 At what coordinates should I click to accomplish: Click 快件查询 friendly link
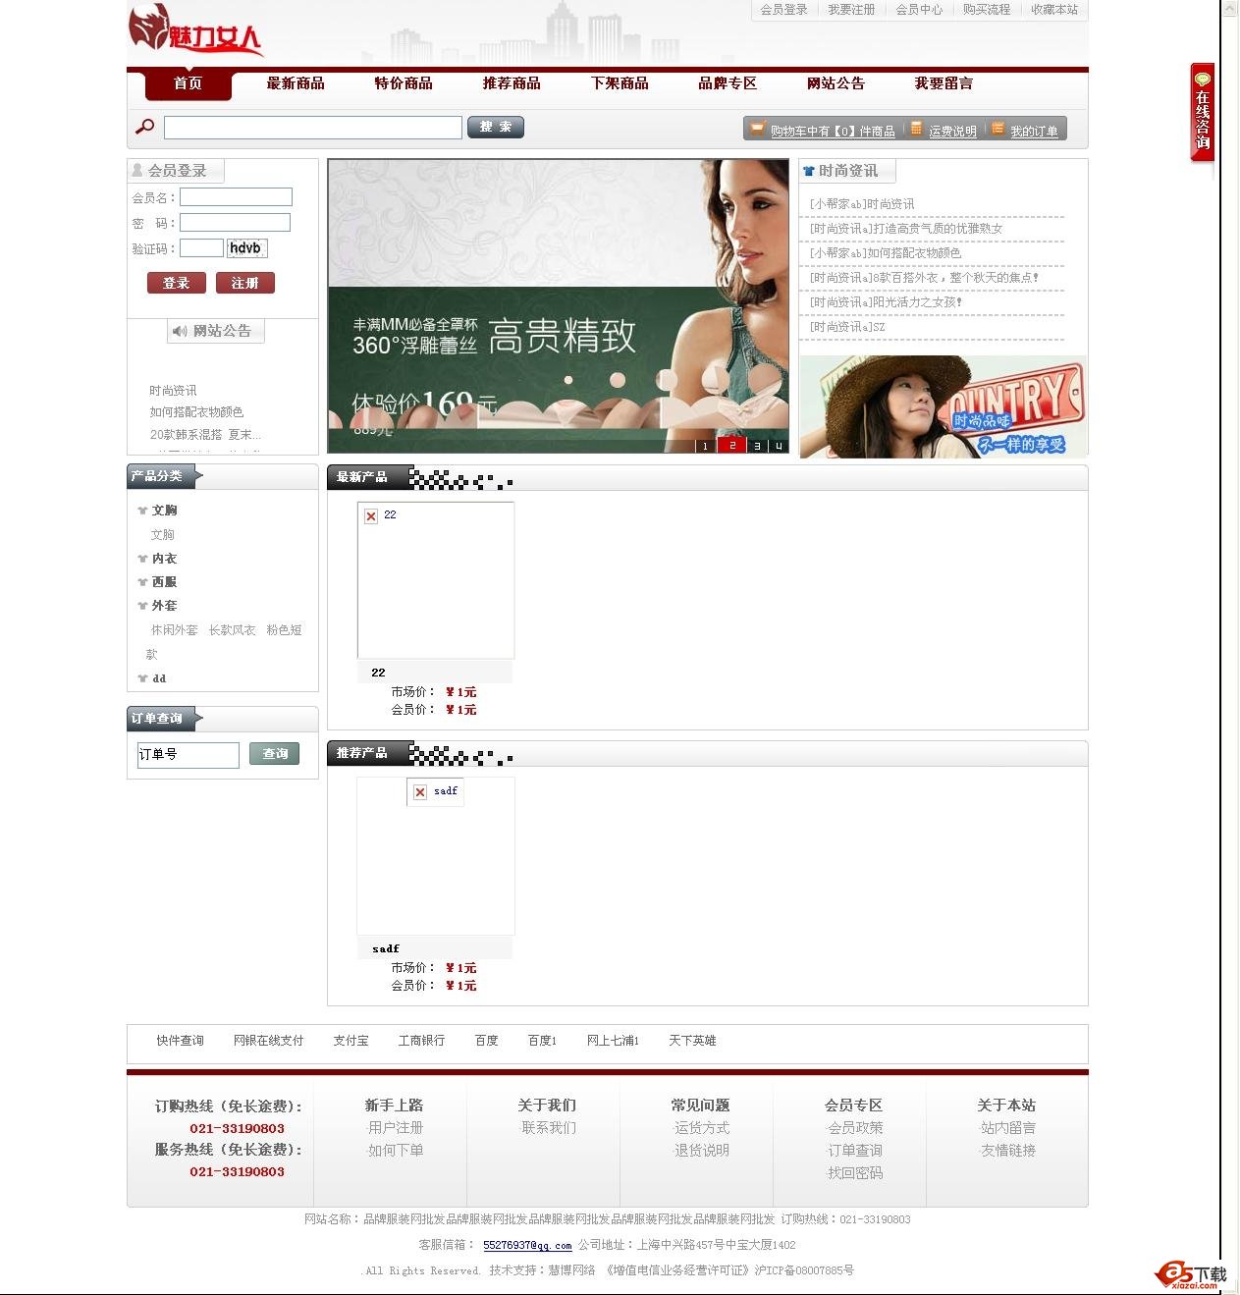[180, 1041]
